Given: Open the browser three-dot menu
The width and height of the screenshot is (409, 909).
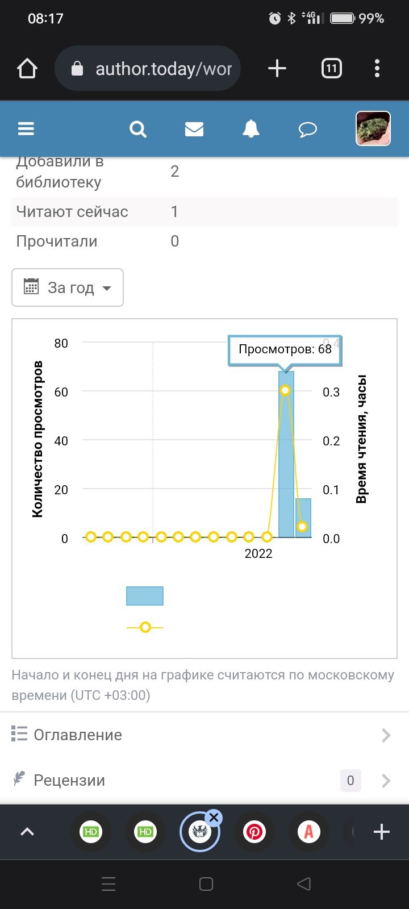Looking at the screenshot, I should (x=377, y=69).
